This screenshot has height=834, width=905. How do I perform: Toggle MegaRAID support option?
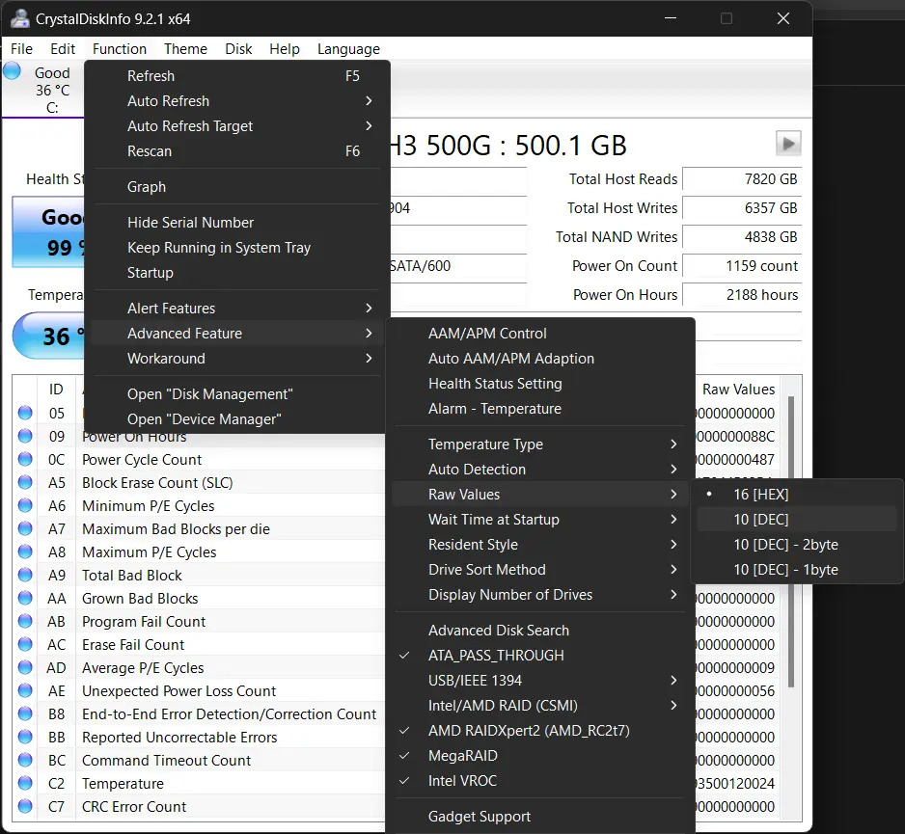(x=539, y=756)
